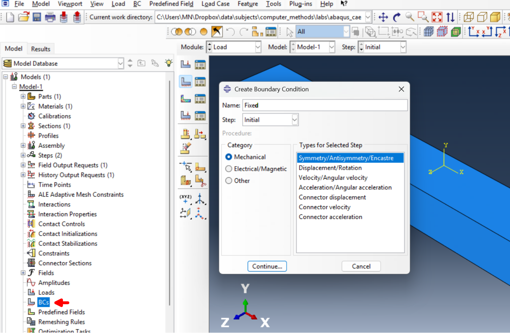Click the light bulb icon above model tree
510x333 pixels.
click(169, 63)
